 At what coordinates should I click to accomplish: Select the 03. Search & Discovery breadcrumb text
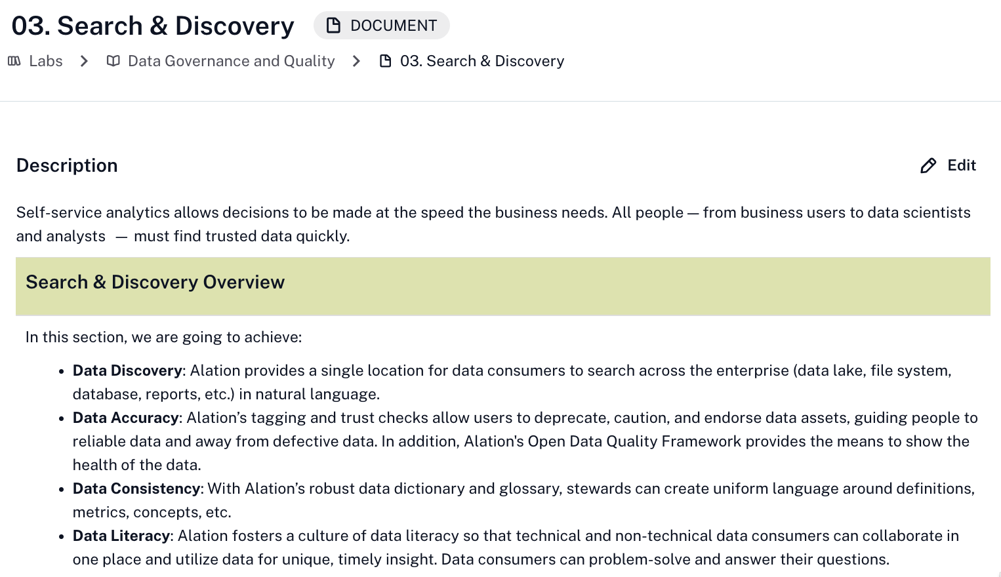[x=481, y=61]
